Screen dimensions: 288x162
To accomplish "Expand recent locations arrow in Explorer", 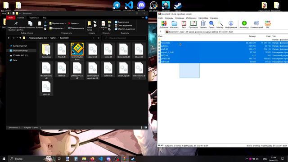I will pyautogui.click(x=17, y=38).
